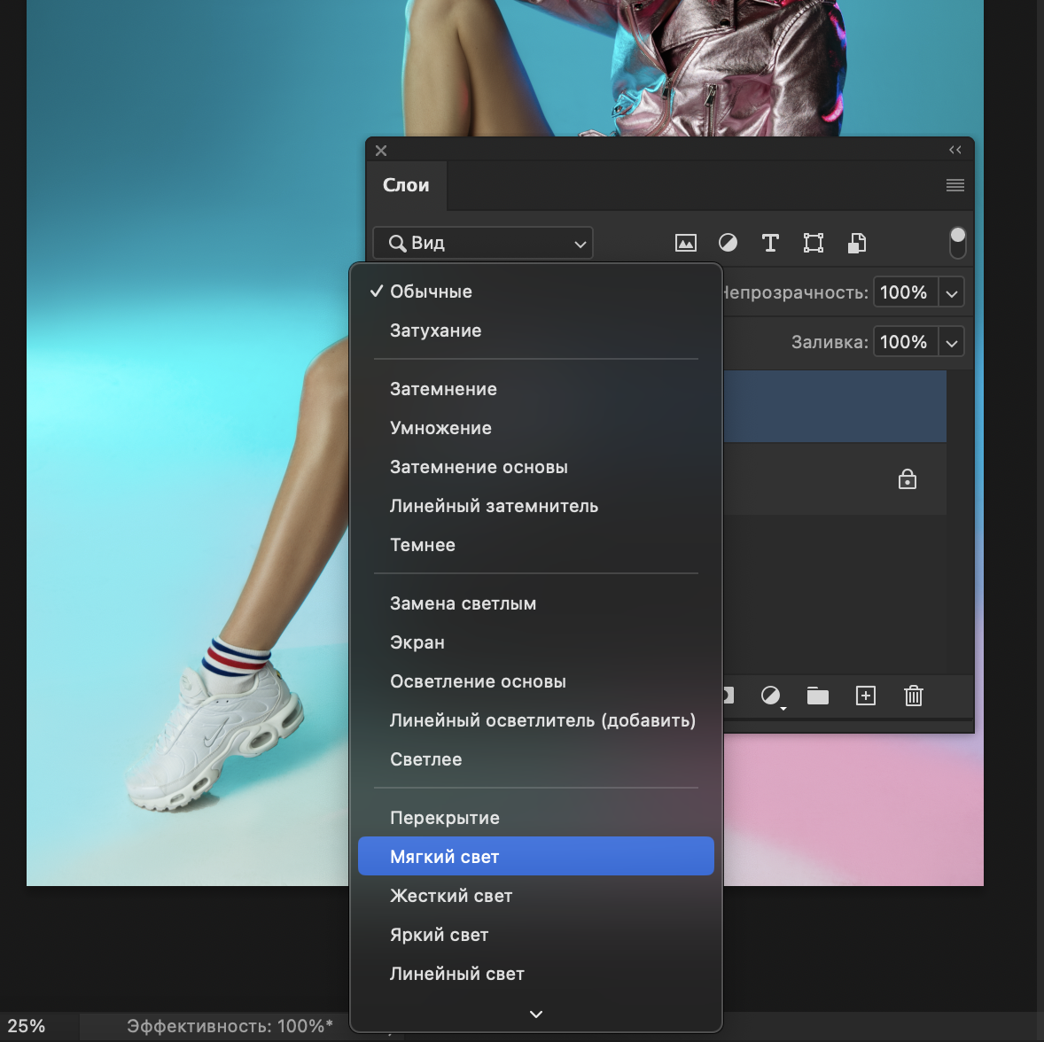Filter layers by shape icon

pyautogui.click(x=813, y=243)
